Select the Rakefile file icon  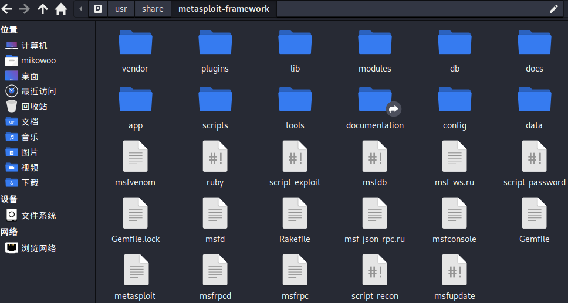pyautogui.click(x=295, y=213)
